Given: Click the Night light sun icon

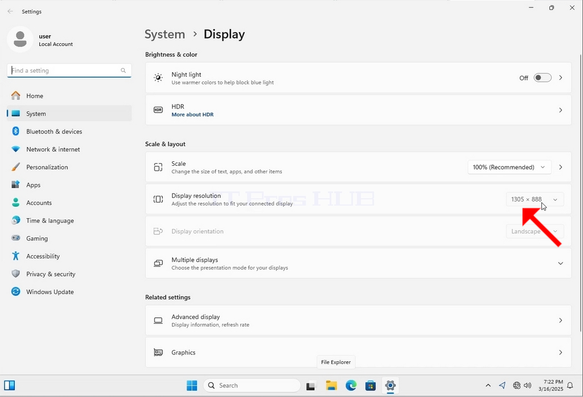Looking at the screenshot, I should (x=158, y=78).
